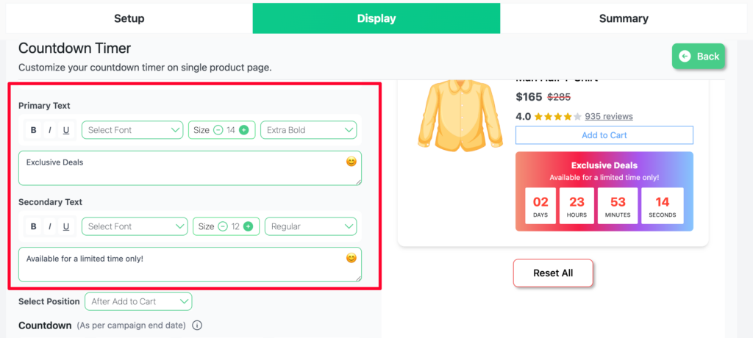Click the Minutes countdown box

(x=618, y=206)
